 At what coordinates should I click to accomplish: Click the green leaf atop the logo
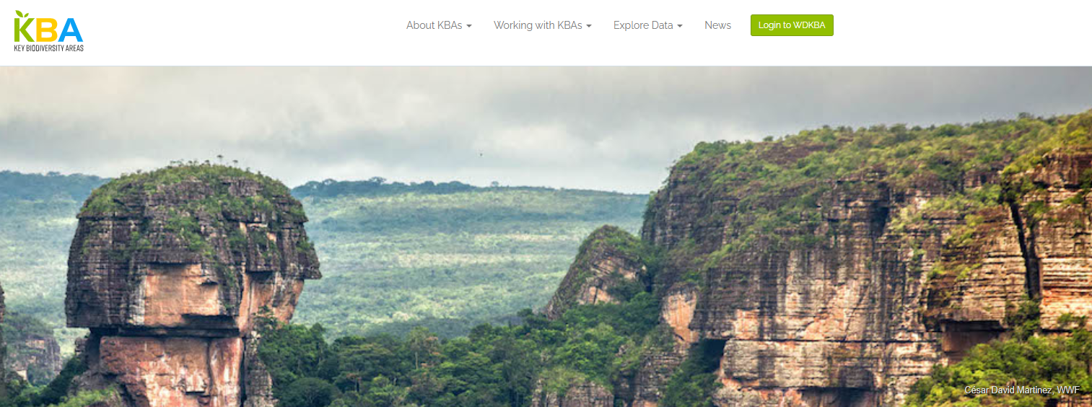pos(23,14)
